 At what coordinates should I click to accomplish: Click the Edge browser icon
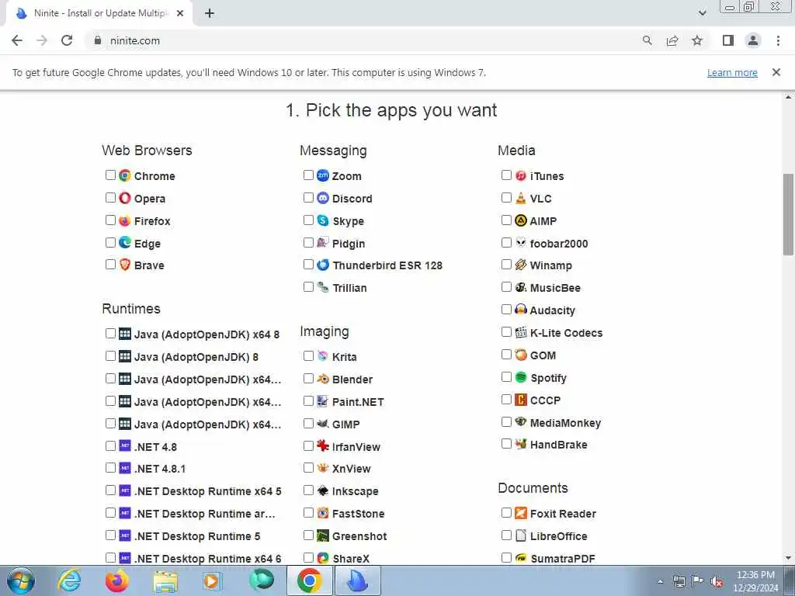tap(125, 243)
